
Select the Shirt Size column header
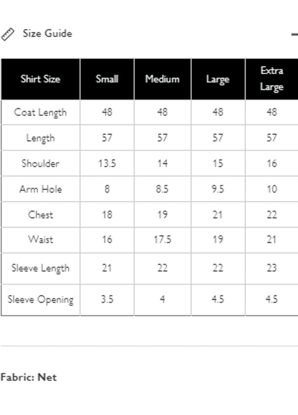tap(40, 79)
